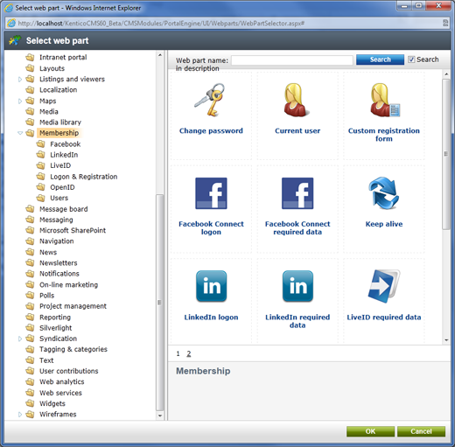
Task: Select the Text category
Action: (46, 360)
